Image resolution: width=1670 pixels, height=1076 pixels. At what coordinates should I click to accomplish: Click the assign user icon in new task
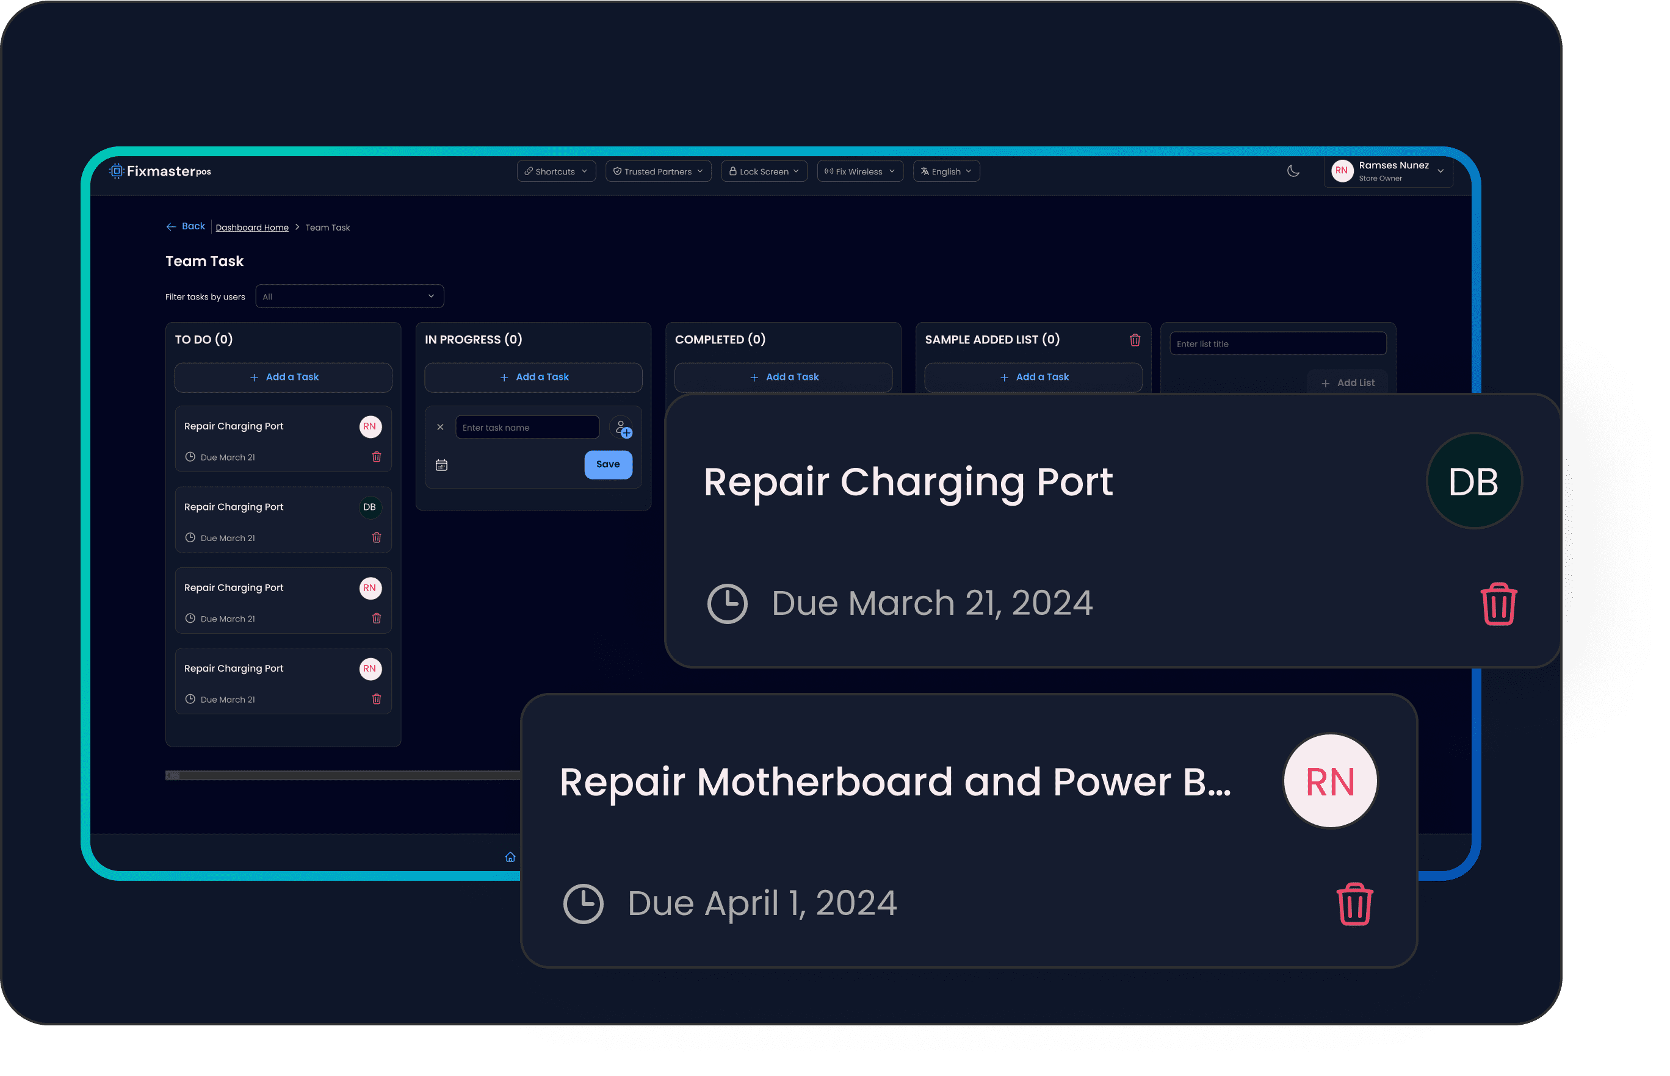click(x=621, y=428)
